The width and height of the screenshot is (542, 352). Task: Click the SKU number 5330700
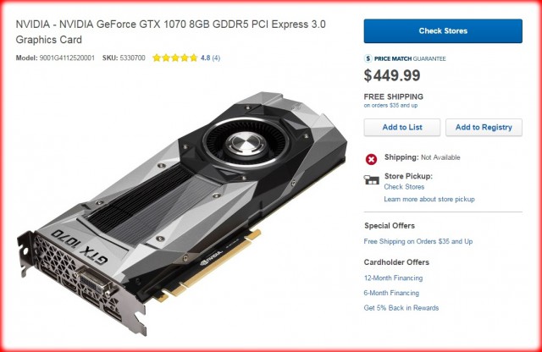click(x=132, y=58)
